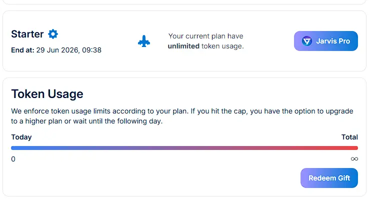Click the 0 usage value under Today
The image size is (375, 199).
[x=13, y=159]
